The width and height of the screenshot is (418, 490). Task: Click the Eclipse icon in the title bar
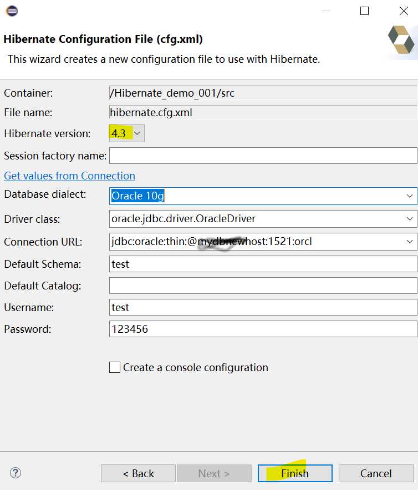(12, 11)
